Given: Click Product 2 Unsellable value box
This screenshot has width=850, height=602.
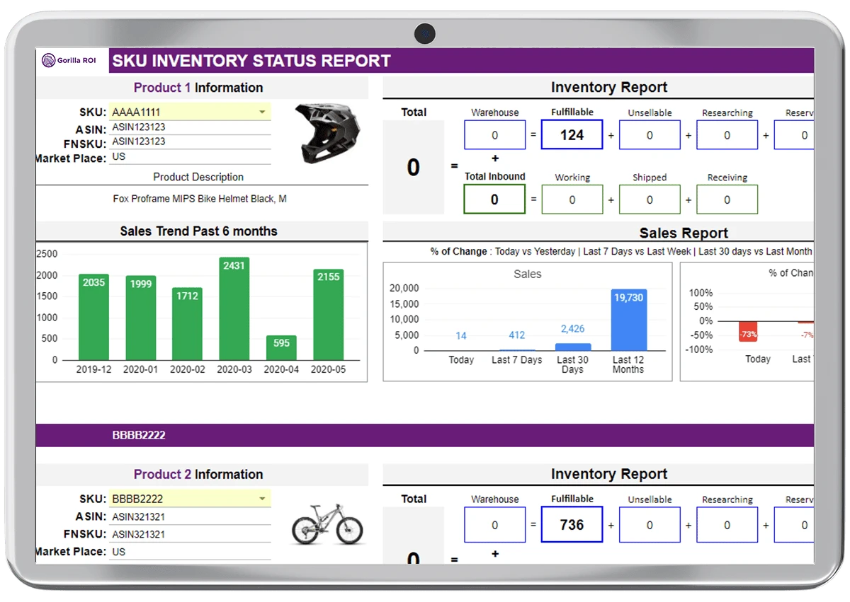Looking at the screenshot, I should pyautogui.click(x=650, y=524).
